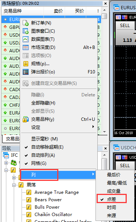The image size is (136, 222).
Task: Uncheck the 点差 spread column
Action: pyautogui.click(x=111, y=199)
